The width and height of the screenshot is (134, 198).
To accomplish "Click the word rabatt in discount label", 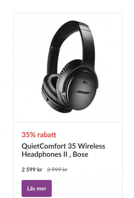I will click(47, 135).
